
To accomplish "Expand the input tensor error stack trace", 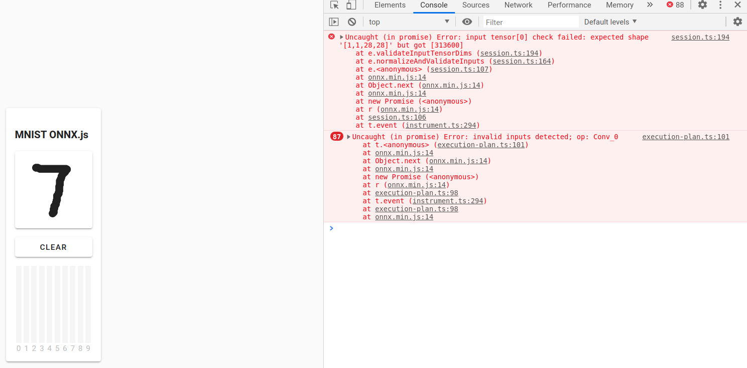I will [341, 37].
